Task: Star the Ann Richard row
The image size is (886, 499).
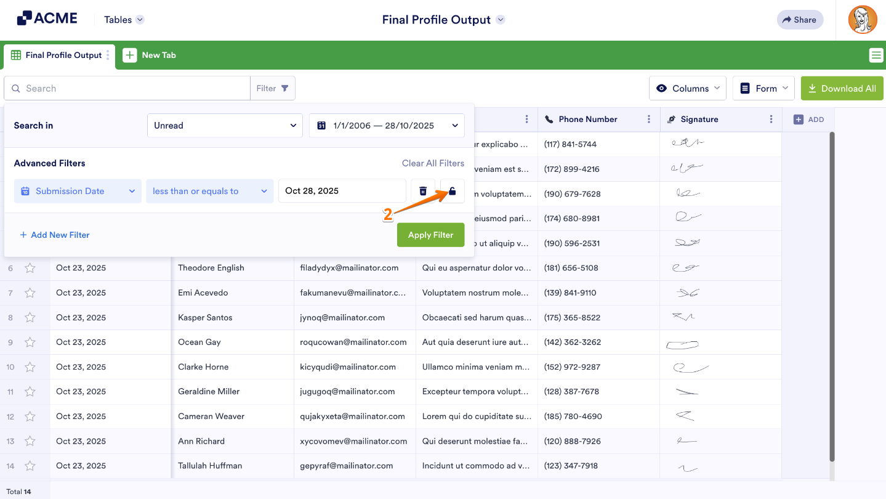Action: coord(30,441)
